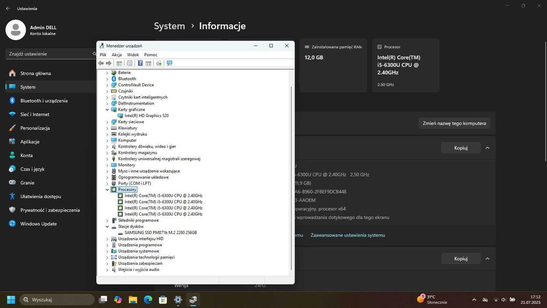Open Zaawansowane ustawienia systemu link
547x308 pixels.
(348, 235)
